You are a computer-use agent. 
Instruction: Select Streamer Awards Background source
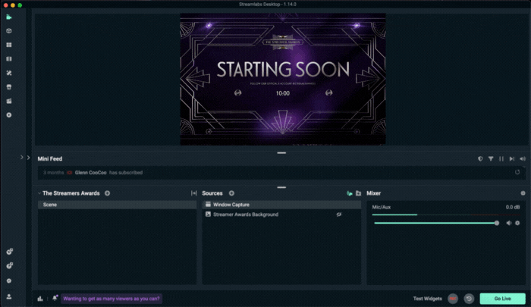281,215
